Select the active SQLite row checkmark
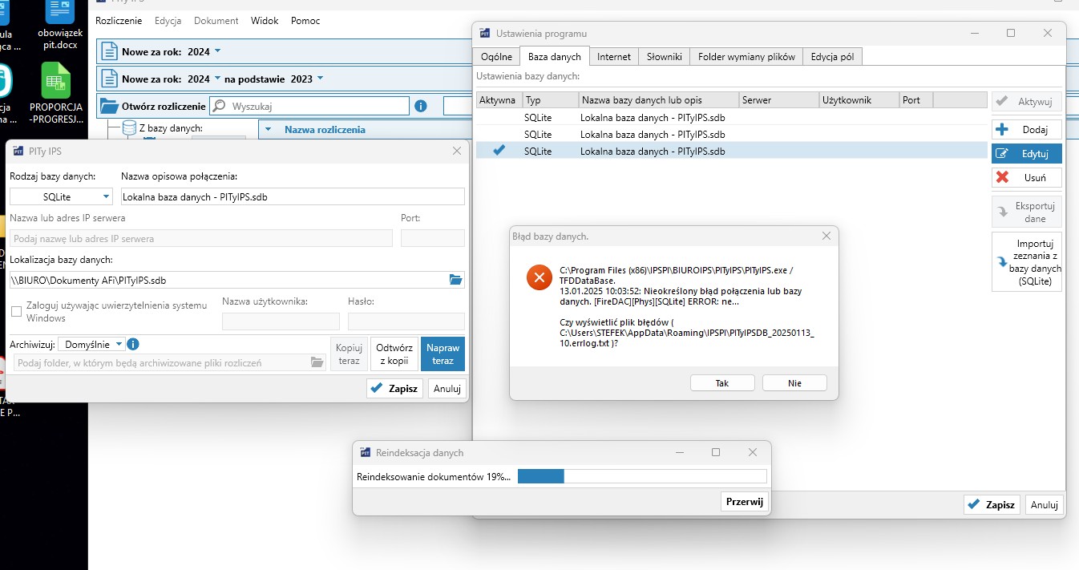 499,151
